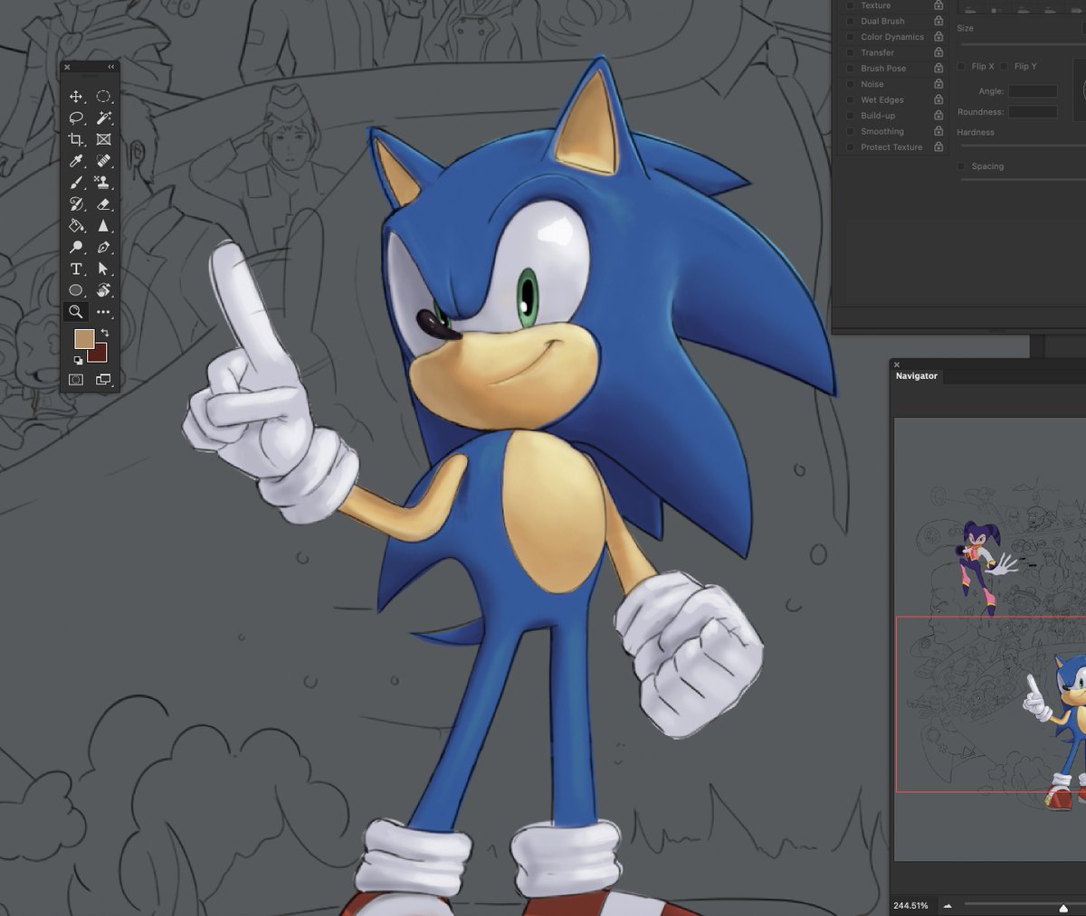Enable the Build-up checkbox

(x=850, y=116)
